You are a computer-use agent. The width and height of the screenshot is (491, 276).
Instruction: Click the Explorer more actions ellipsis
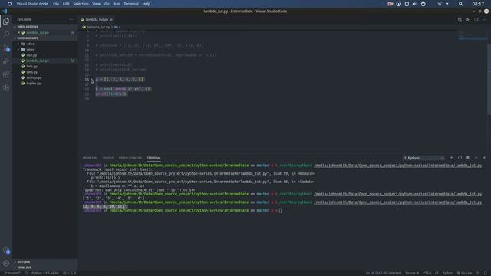tap(71, 19)
